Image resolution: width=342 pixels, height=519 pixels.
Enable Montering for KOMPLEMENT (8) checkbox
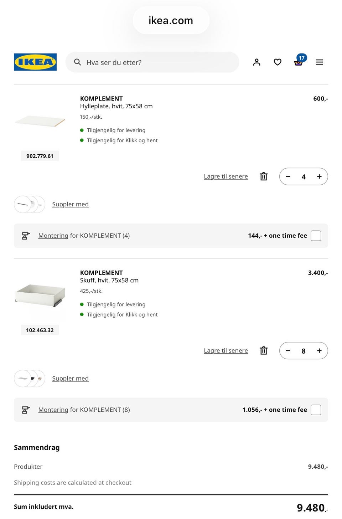316,410
